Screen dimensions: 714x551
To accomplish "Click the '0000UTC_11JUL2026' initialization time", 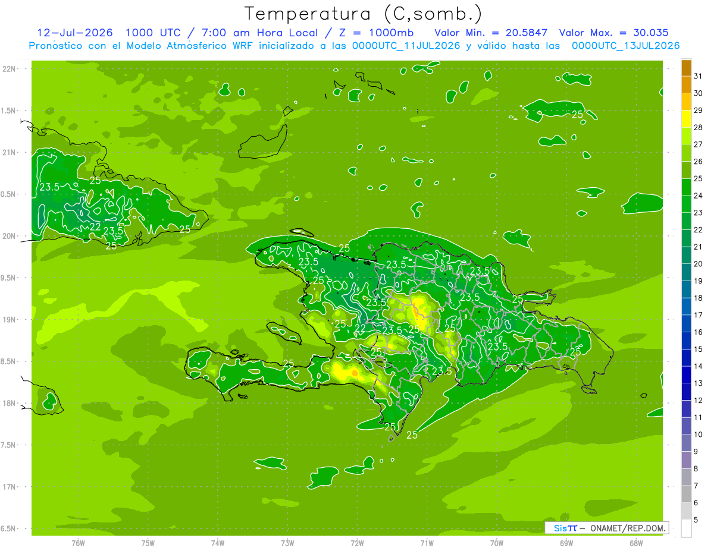I will click(406, 46).
